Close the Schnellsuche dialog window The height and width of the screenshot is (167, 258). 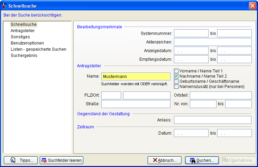[252, 6]
